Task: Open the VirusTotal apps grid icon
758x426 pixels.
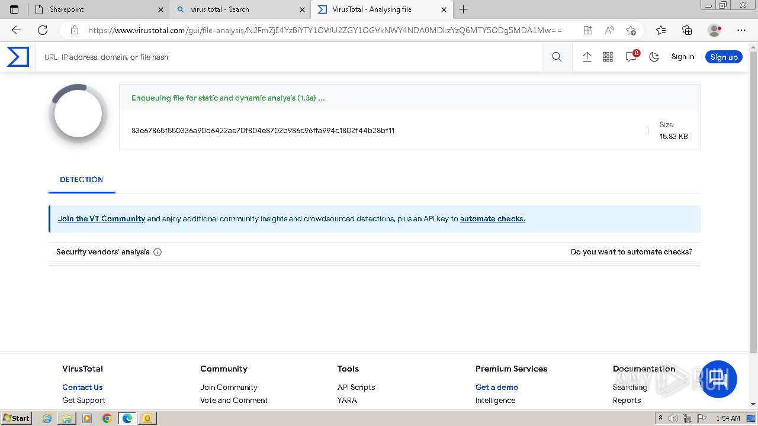Action: (608, 57)
